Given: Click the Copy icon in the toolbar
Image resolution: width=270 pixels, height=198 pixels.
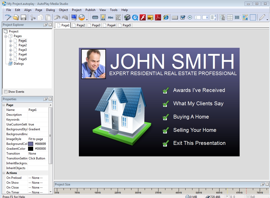Looking at the screenshot, I should coord(40,17).
